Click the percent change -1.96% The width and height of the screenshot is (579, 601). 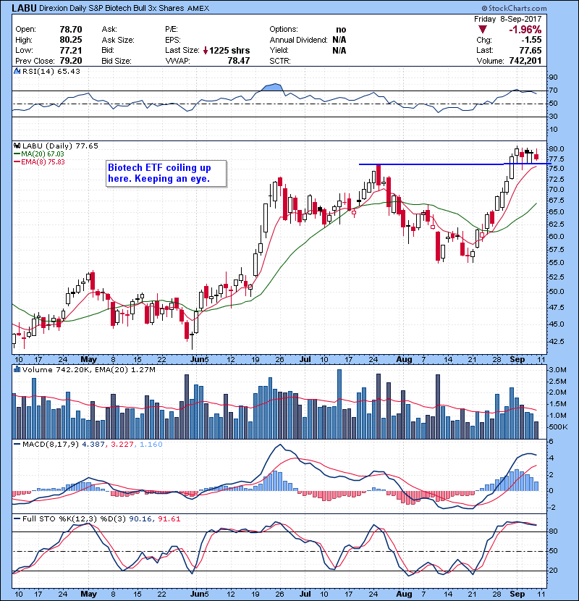click(525, 30)
